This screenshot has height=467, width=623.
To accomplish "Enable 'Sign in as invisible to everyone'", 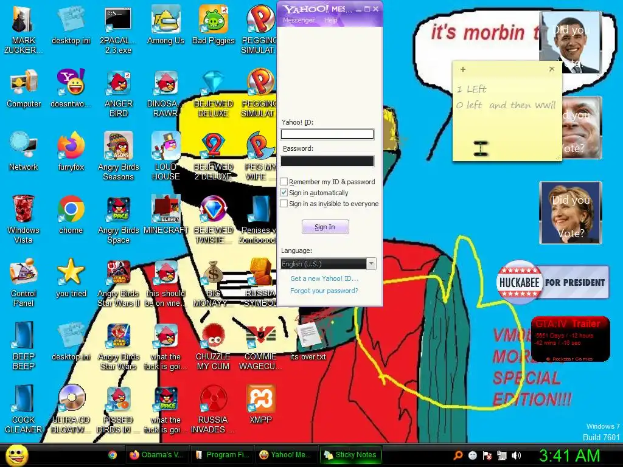I will point(284,203).
